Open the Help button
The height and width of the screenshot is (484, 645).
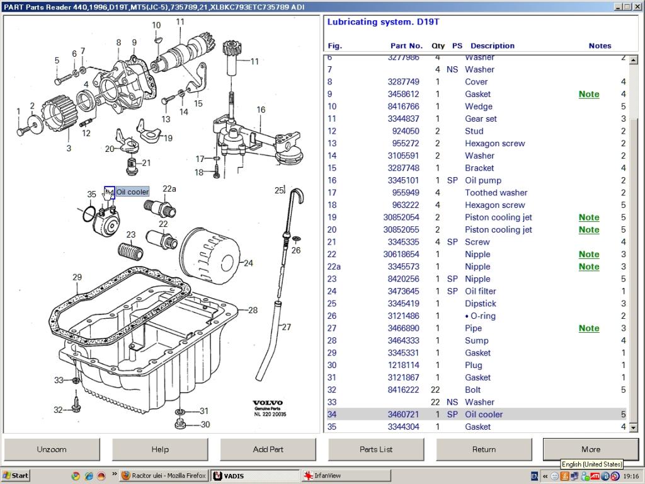[x=160, y=449]
